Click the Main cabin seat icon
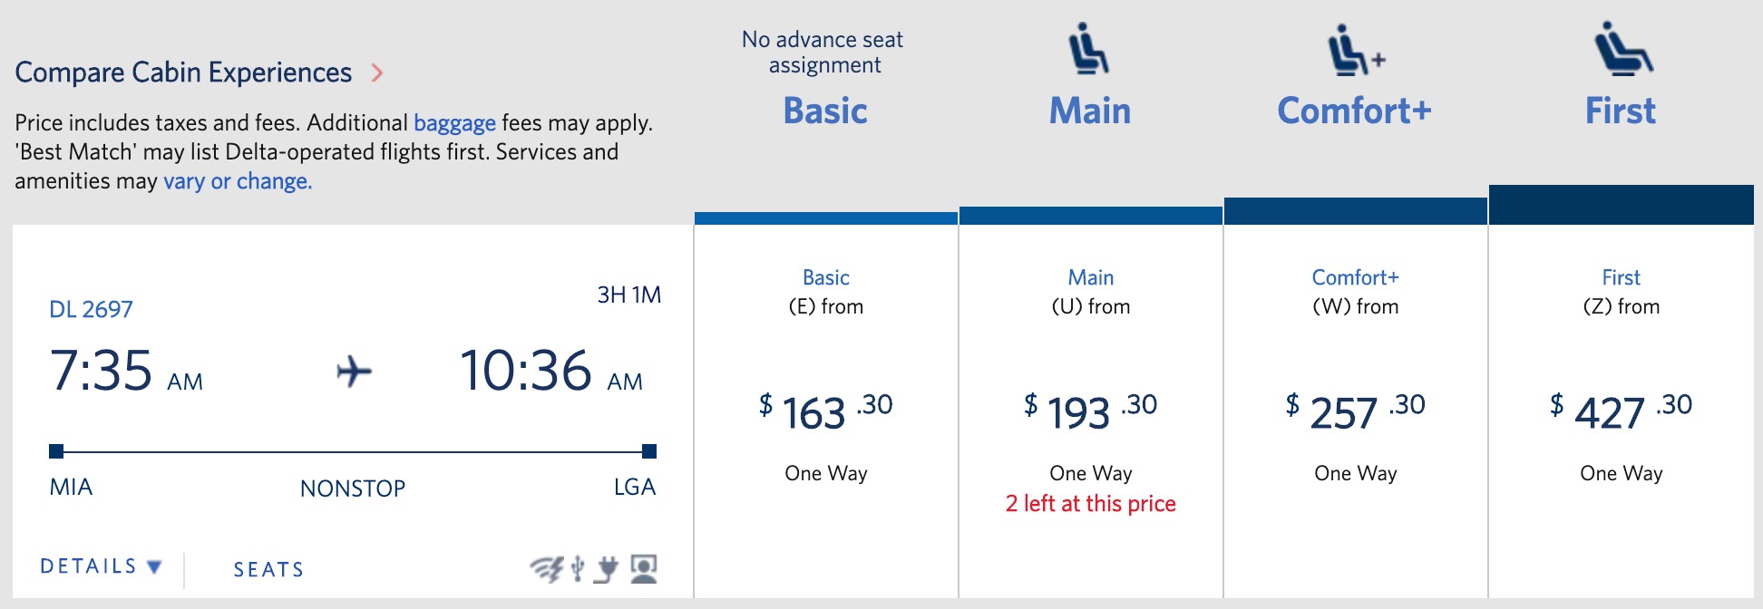Screen dimensions: 1763x609 1088,48
